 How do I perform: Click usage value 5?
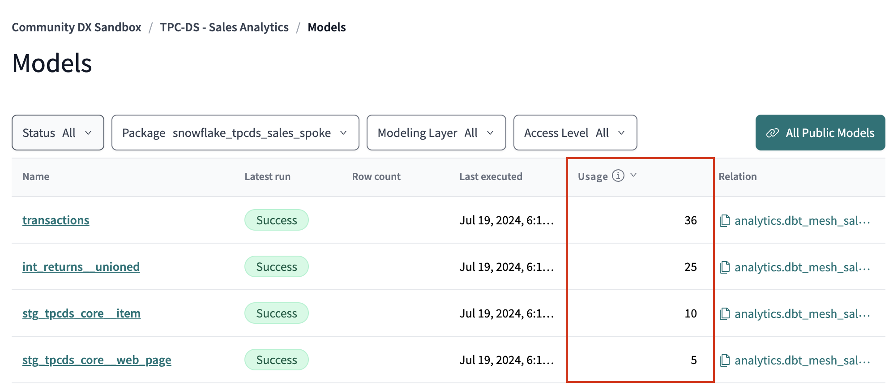(x=694, y=360)
